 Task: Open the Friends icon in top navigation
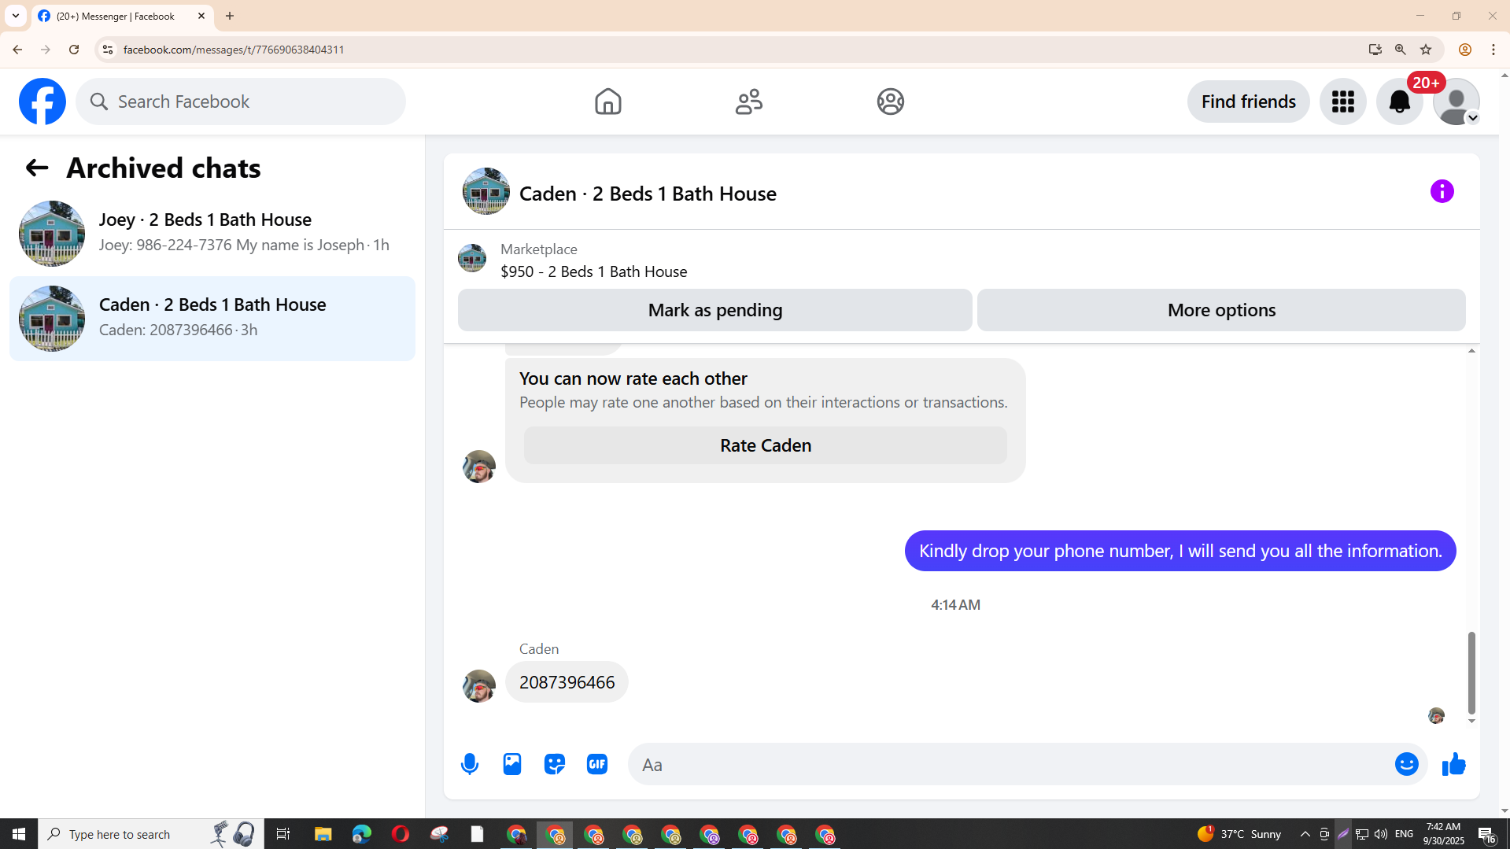(749, 102)
